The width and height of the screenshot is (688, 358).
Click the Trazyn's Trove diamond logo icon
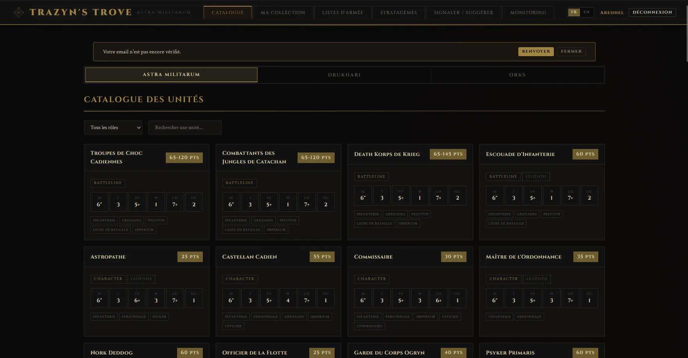[x=19, y=12]
